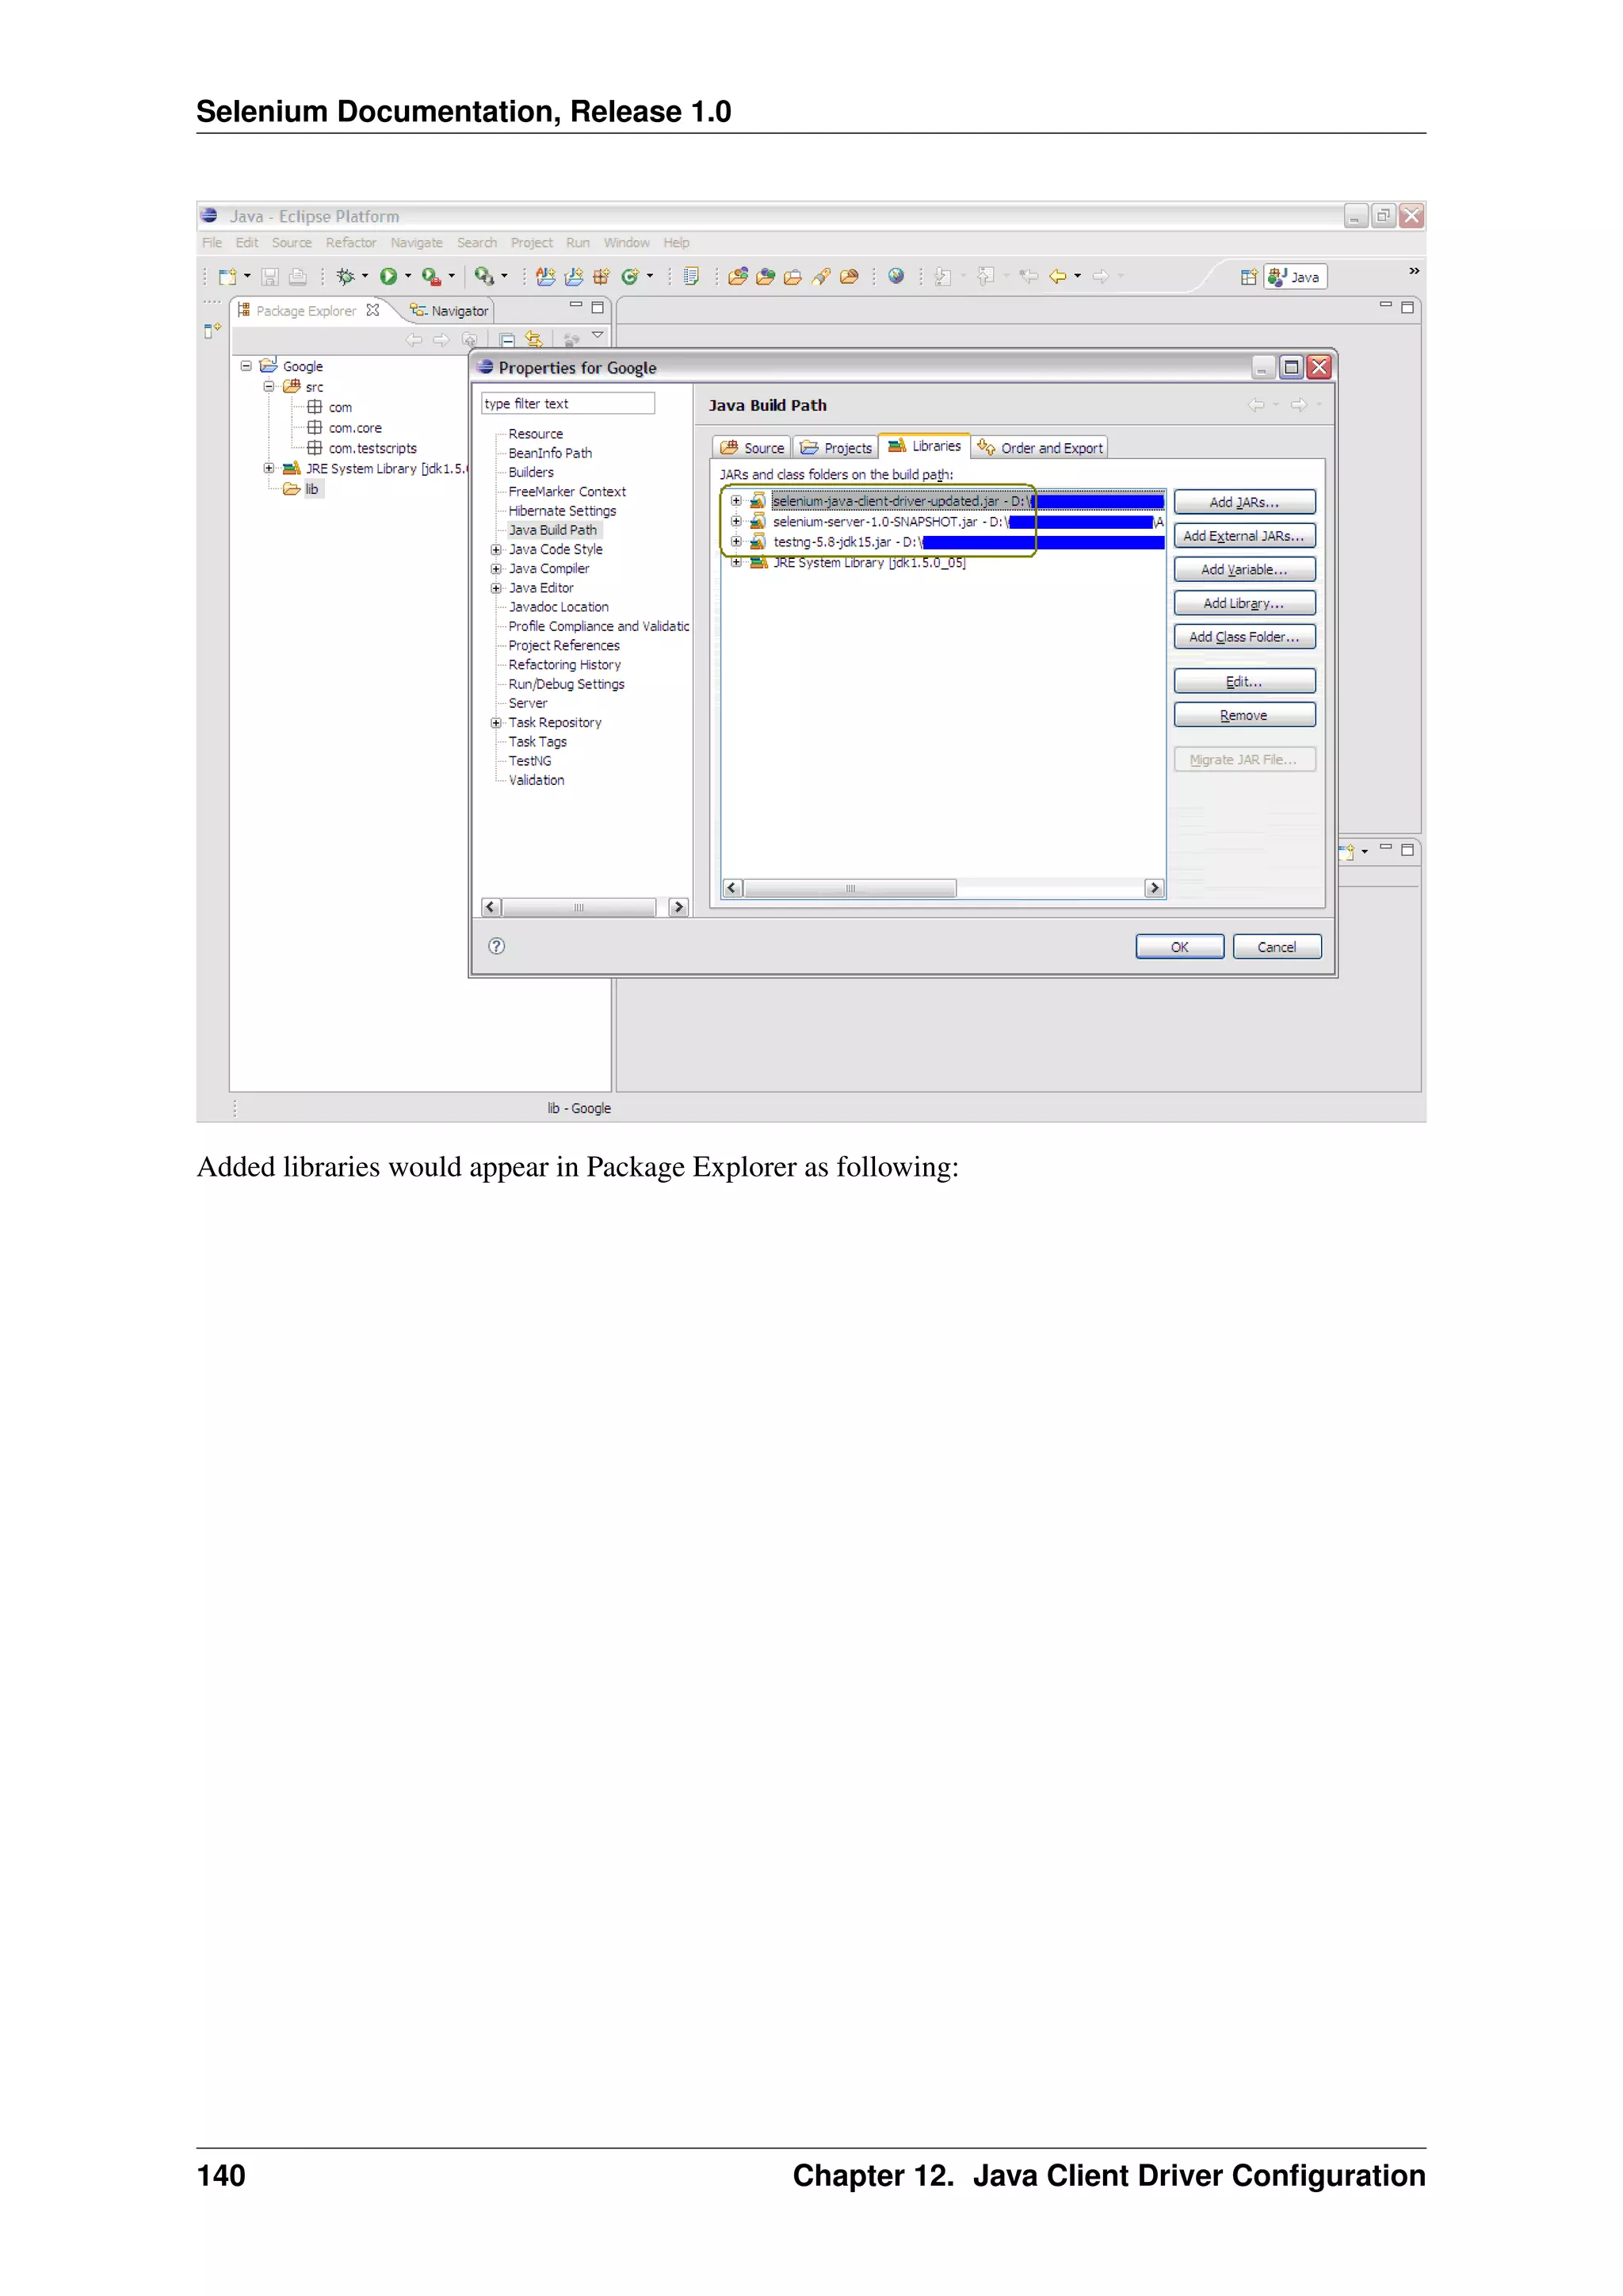1623x2296 pixels.
Task: Click the Remove button
Action: point(1244,715)
